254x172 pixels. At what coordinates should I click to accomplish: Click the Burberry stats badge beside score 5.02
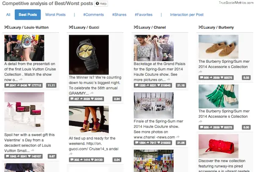216,78
